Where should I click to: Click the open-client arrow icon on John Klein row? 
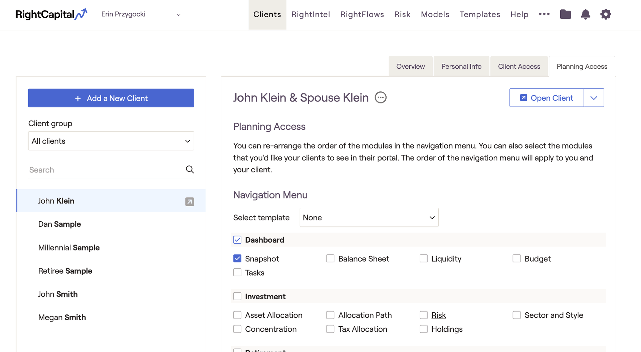click(x=190, y=202)
